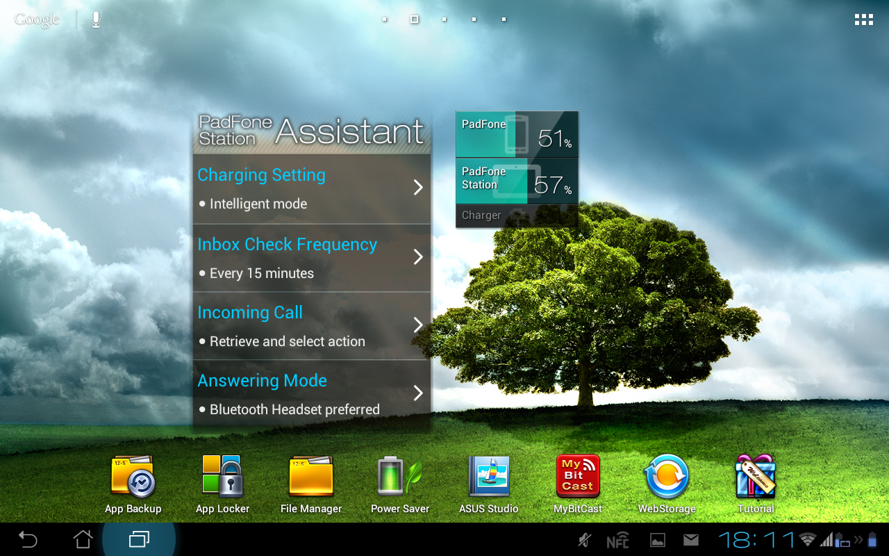Tap the Google search logo
The height and width of the screenshot is (556, 889).
coord(38,20)
